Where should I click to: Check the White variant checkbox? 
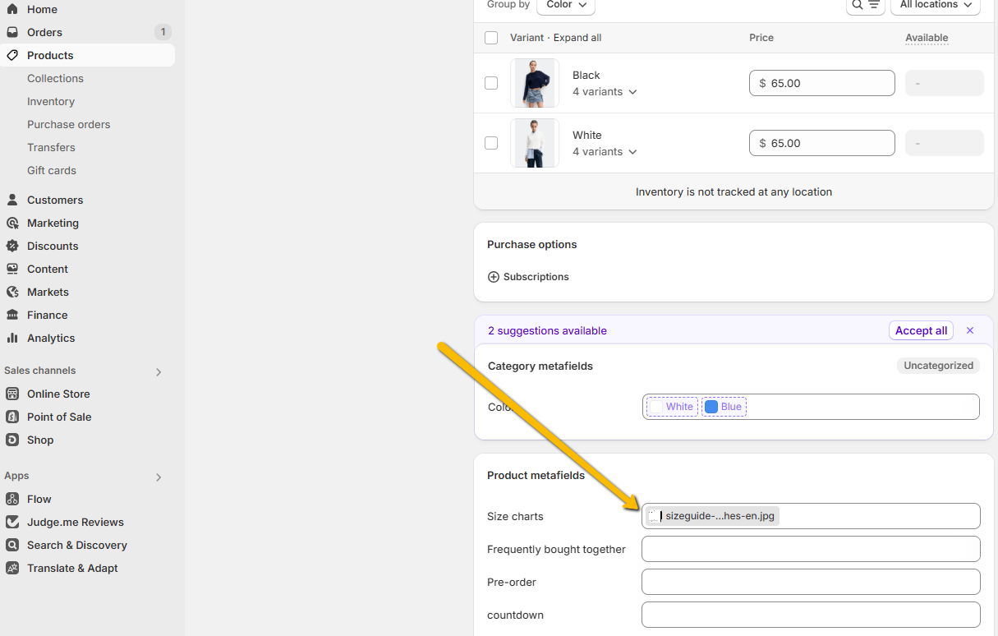coord(491,143)
